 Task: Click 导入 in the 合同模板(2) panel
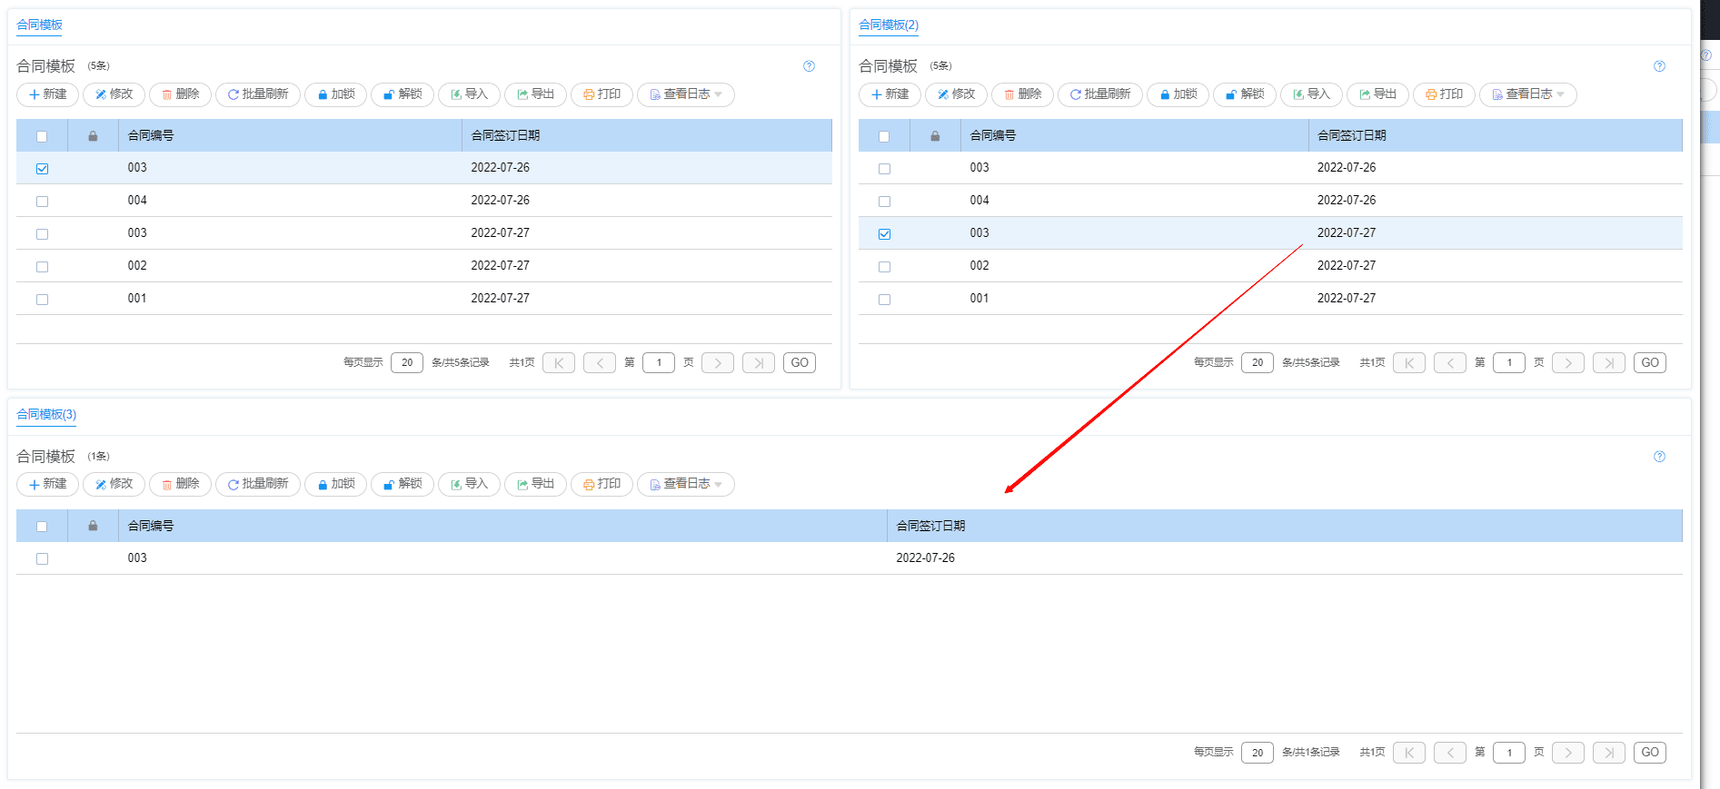1312,94
